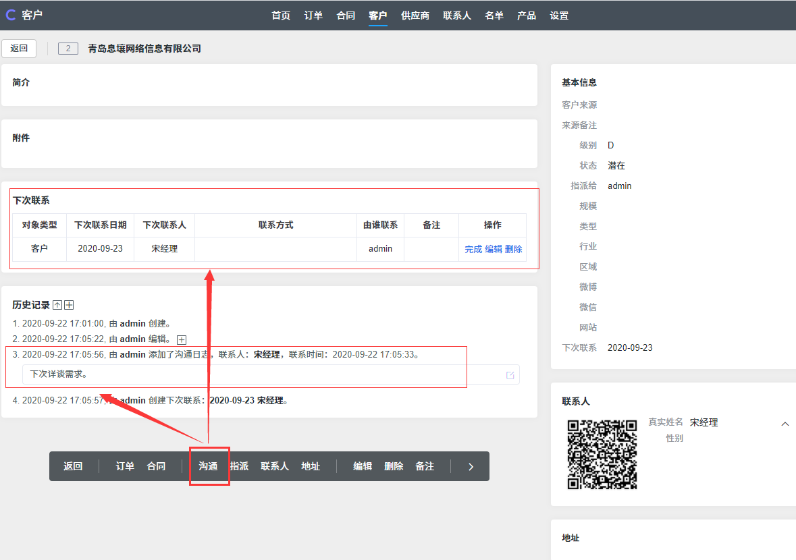
Task: Go to 订单 in the top menu
Action: pyautogui.click(x=313, y=16)
